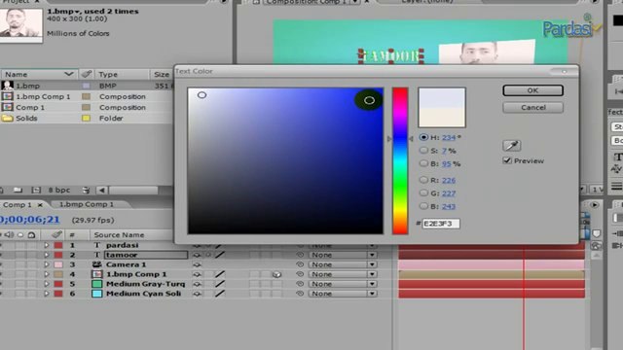Click the audio speaker column icon in timeline
The height and width of the screenshot is (350, 623).
9,235
